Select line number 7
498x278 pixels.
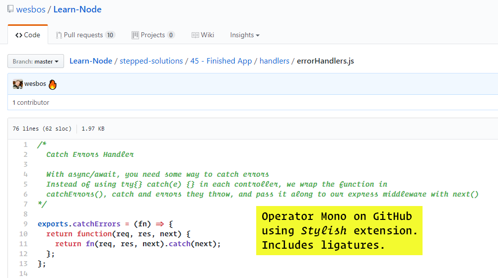25,204
